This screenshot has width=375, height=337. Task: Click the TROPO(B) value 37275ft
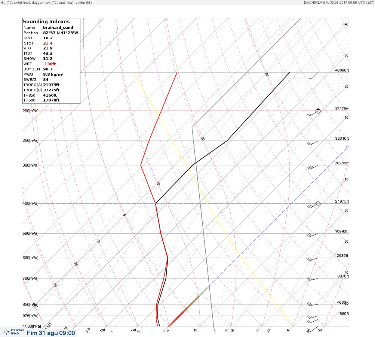coord(52,90)
